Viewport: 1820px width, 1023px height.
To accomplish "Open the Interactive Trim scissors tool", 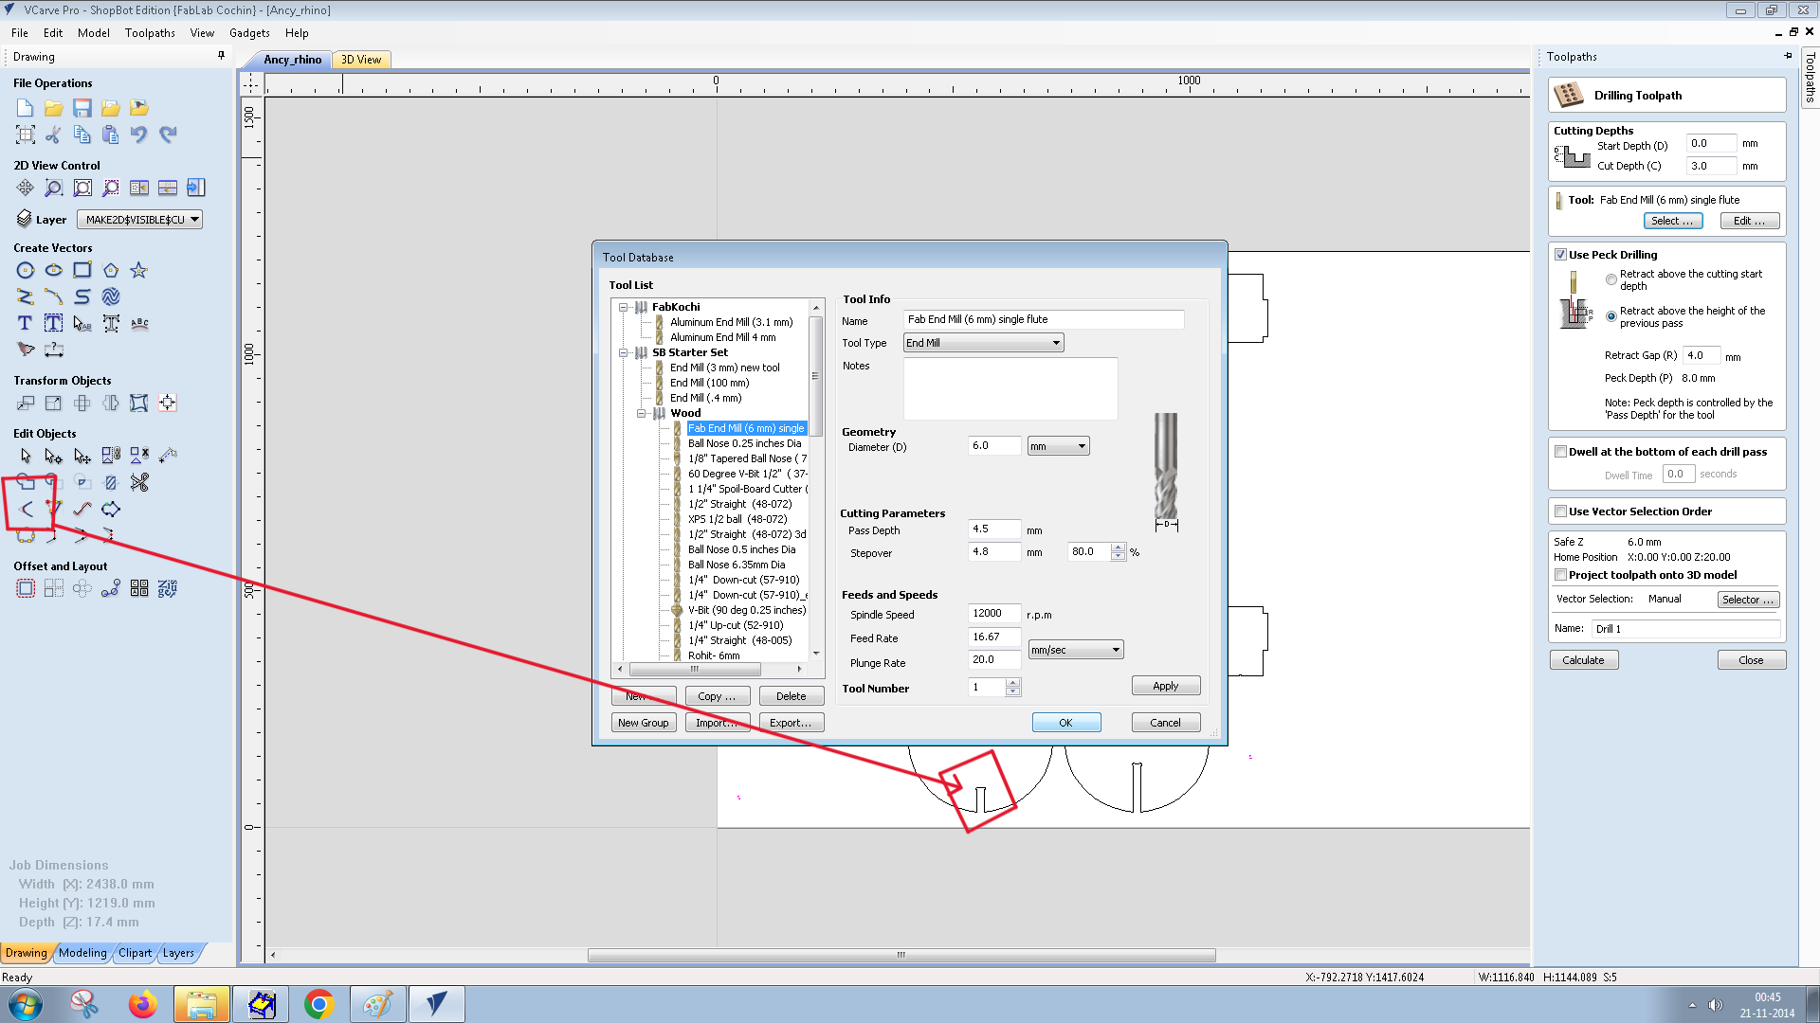I will tap(139, 483).
